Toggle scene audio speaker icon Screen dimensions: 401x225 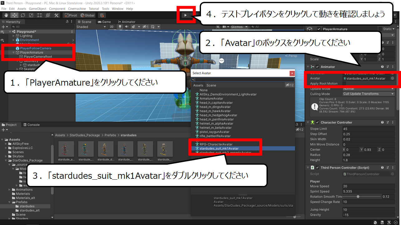click(x=126, y=27)
